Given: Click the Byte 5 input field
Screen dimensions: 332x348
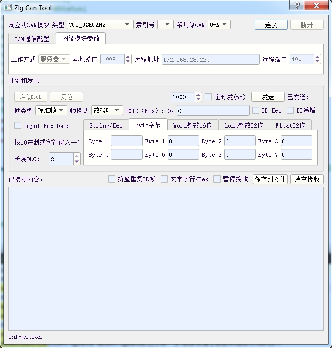Looking at the screenshot, I should 183,155.
